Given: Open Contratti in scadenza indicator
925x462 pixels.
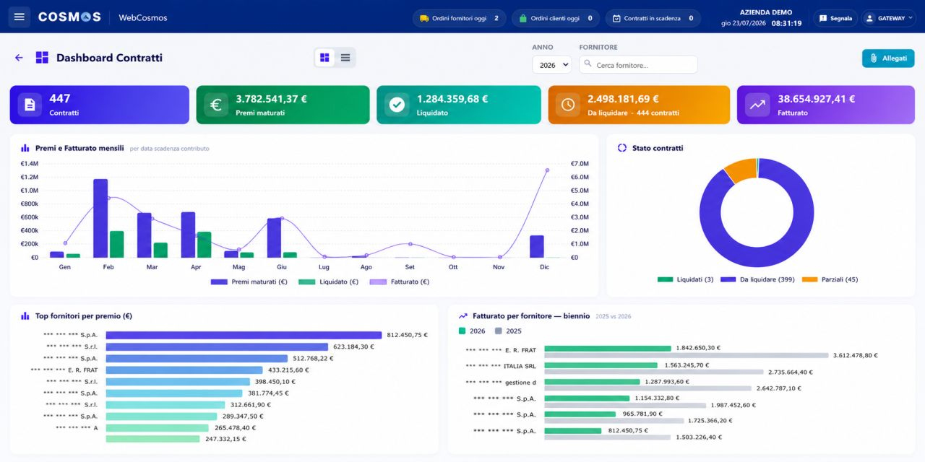Looking at the screenshot, I should tap(653, 18).
